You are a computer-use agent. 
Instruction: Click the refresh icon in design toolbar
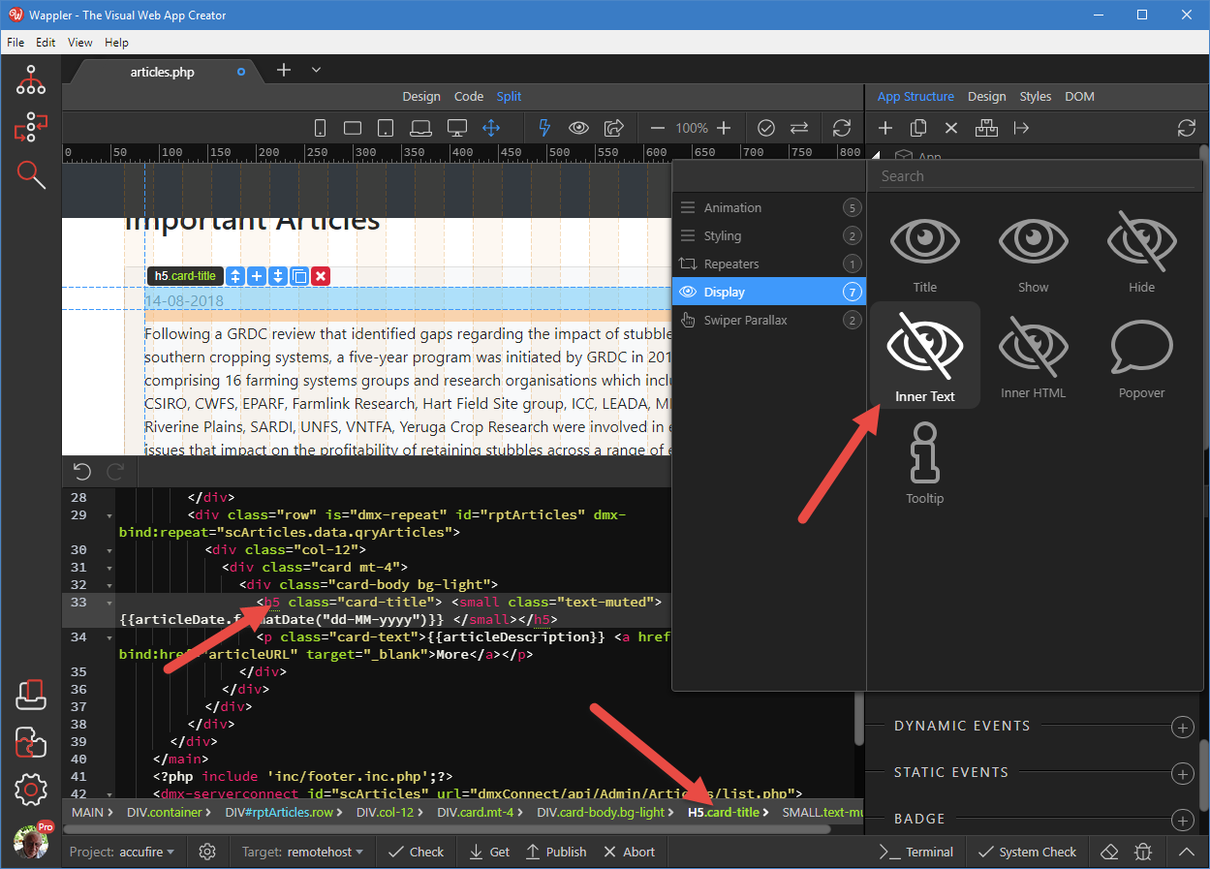[x=841, y=128]
